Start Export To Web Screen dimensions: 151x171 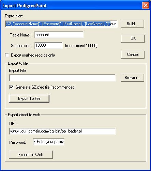tap(31, 155)
